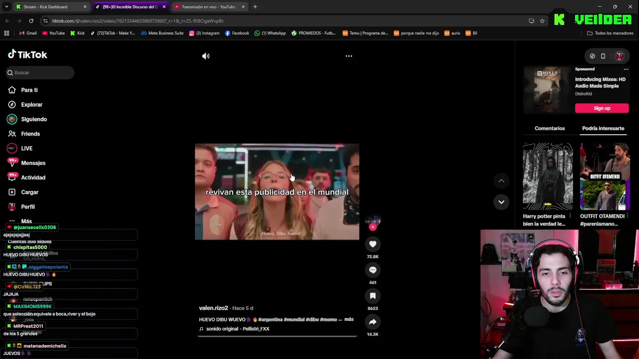The height and width of the screenshot is (359, 639).
Task: Open Explorar in the sidebar
Action: coord(31,105)
